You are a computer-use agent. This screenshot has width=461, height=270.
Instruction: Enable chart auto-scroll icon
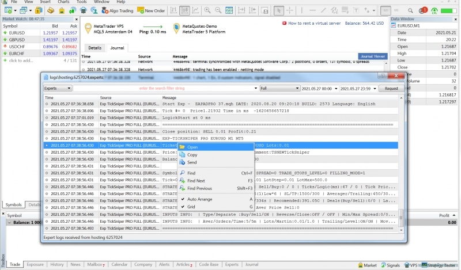[241, 10]
